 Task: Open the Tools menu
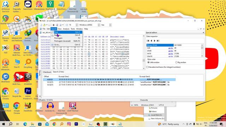(73, 29)
